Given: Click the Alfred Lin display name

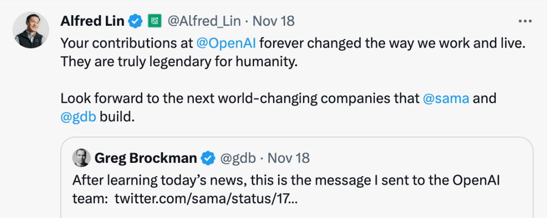Looking at the screenshot, I should pyautogui.click(x=92, y=21).
